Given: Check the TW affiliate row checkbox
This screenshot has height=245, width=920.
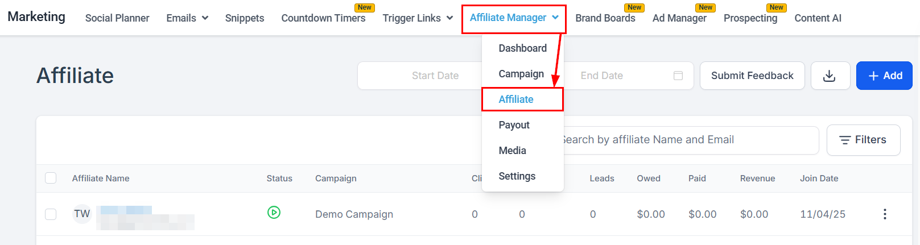Looking at the screenshot, I should pyautogui.click(x=51, y=214).
